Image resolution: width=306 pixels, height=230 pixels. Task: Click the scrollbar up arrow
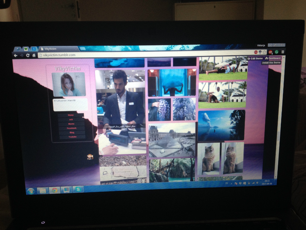click(284, 58)
